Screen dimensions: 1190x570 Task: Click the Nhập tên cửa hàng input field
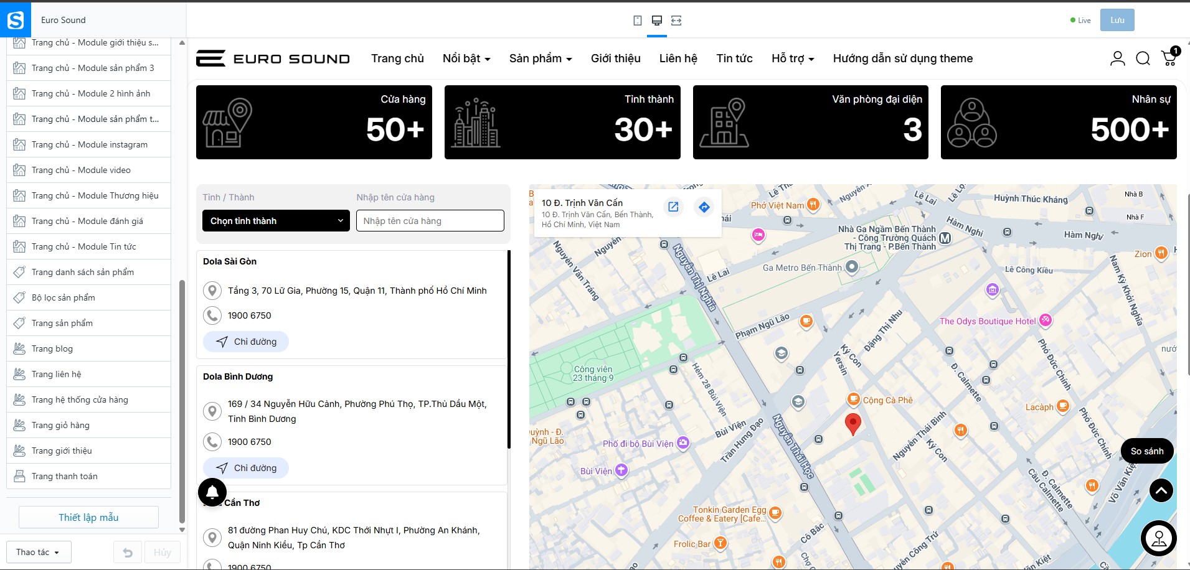(430, 221)
